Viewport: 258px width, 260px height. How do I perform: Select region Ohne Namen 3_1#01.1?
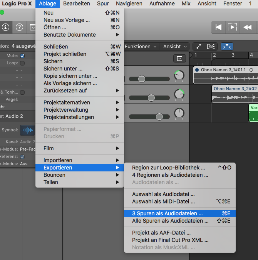point(226,75)
